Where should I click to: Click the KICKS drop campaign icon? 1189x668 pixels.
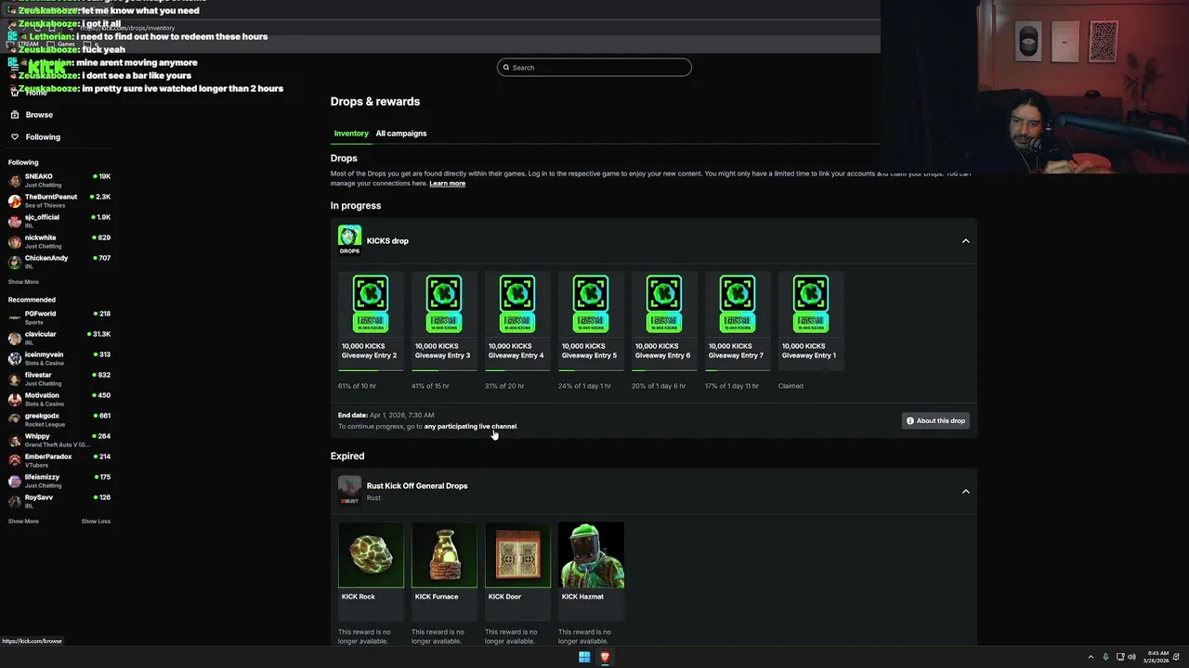(x=349, y=239)
